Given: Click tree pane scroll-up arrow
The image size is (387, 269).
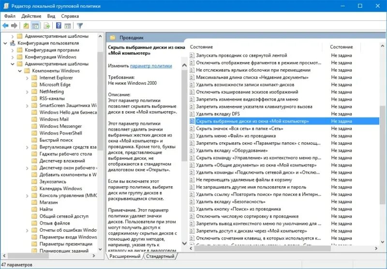Looking at the screenshot, I should click(x=100, y=36).
